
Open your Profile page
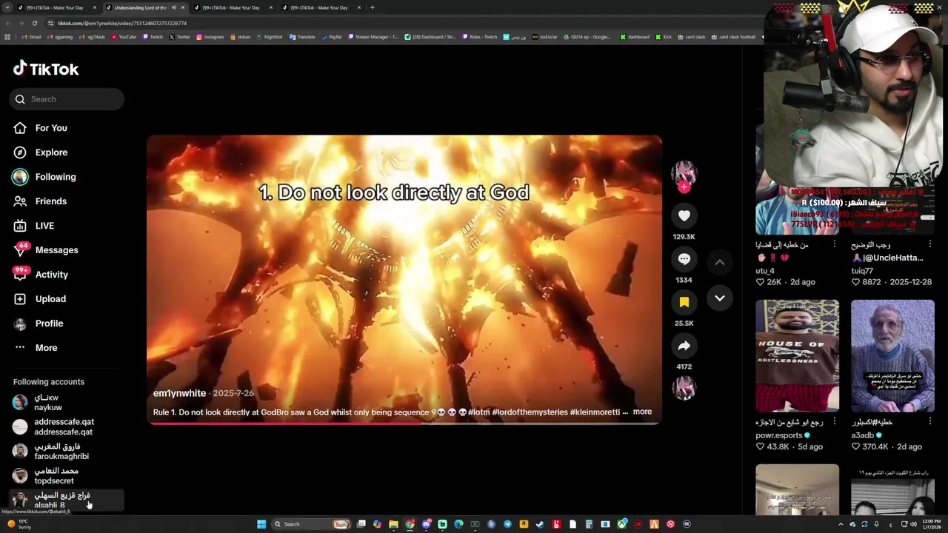pyautogui.click(x=49, y=324)
